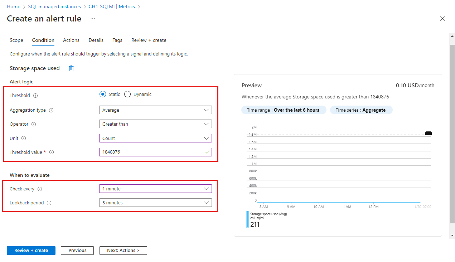455x262 pixels.
Task: Click the Threshold value input field
Action: coord(155,152)
